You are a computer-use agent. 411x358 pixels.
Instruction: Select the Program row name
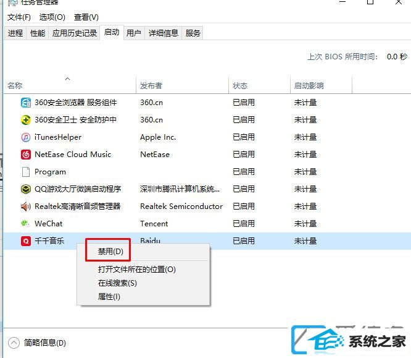pyautogui.click(x=50, y=172)
